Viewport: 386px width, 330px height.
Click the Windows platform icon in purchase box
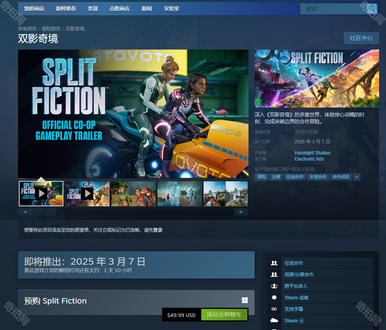(x=245, y=300)
